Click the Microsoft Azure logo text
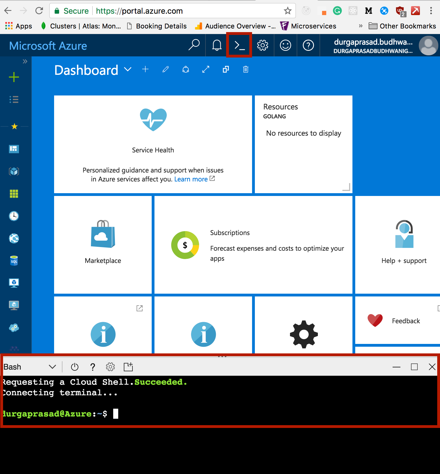The height and width of the screenshot is (474, 440). (x=48, y=46)
